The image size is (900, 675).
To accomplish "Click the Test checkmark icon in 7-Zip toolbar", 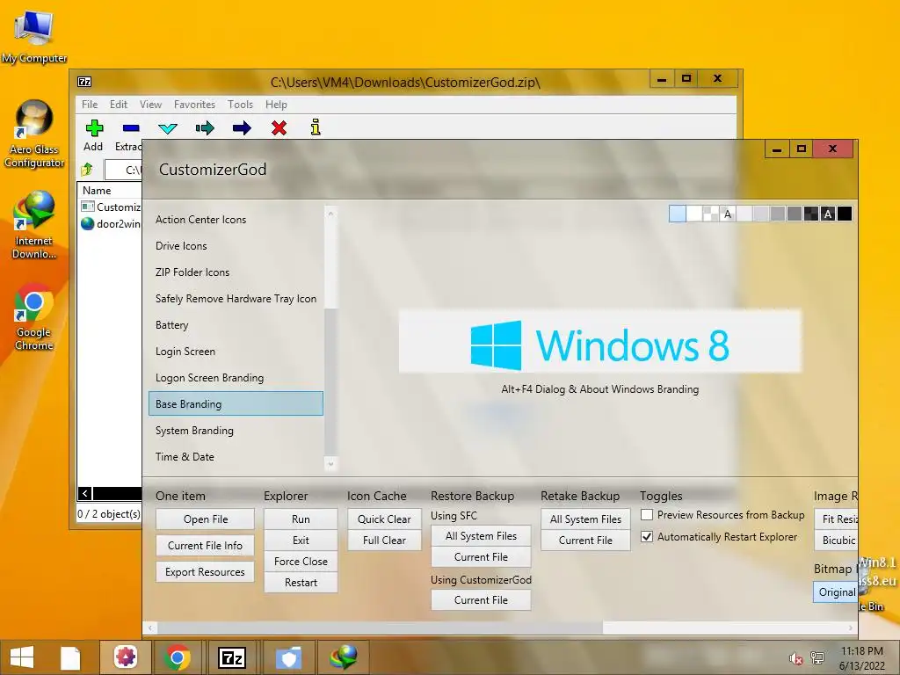I will pos(168,128).
